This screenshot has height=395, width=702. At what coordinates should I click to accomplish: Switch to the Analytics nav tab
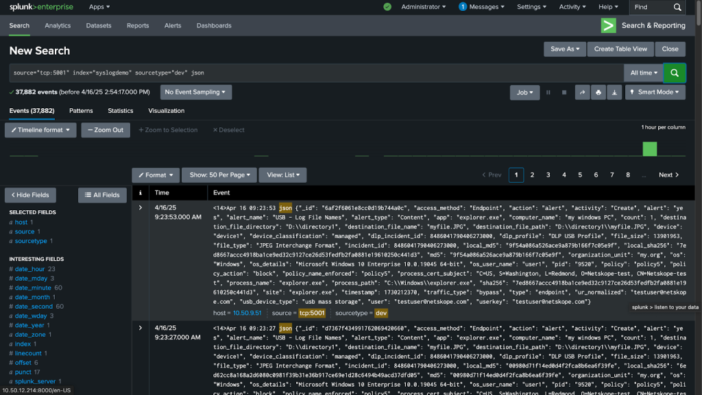tap(58, 25)
